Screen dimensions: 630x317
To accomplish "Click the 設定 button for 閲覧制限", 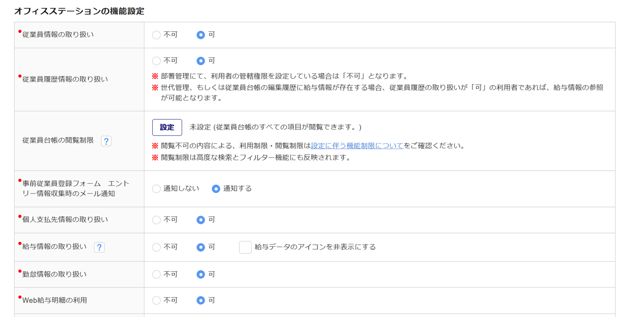I will click(167, 127).
